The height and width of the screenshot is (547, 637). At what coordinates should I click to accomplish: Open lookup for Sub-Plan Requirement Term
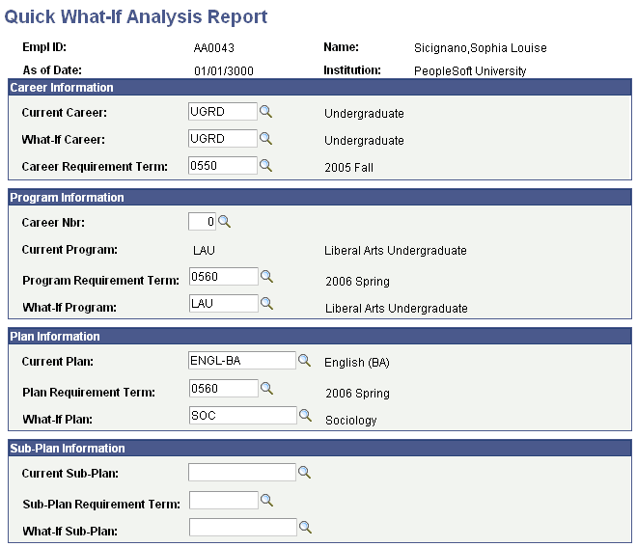(266, 501)
